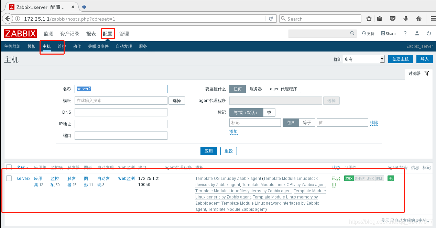Bookmark this page with star icon

[369, 19]
